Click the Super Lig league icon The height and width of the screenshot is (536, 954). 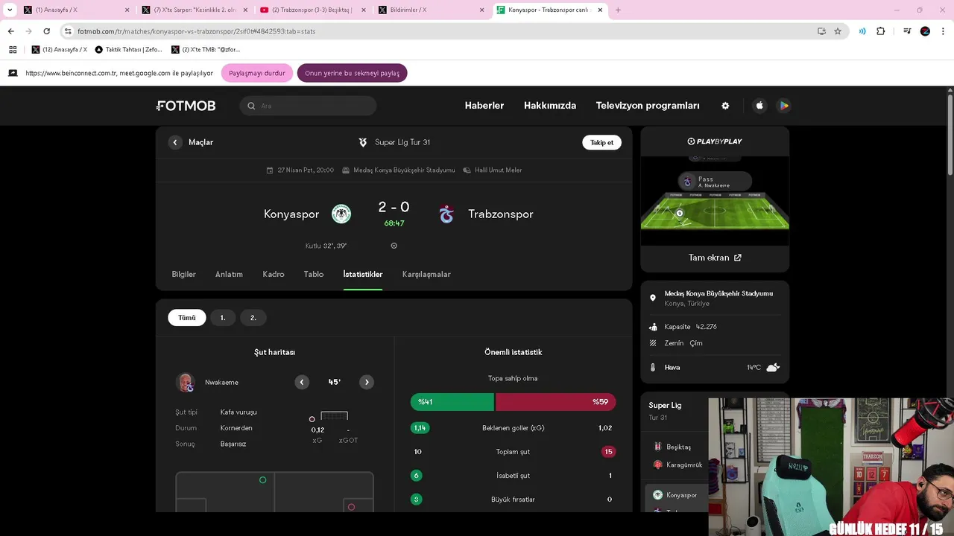point(363,142)
